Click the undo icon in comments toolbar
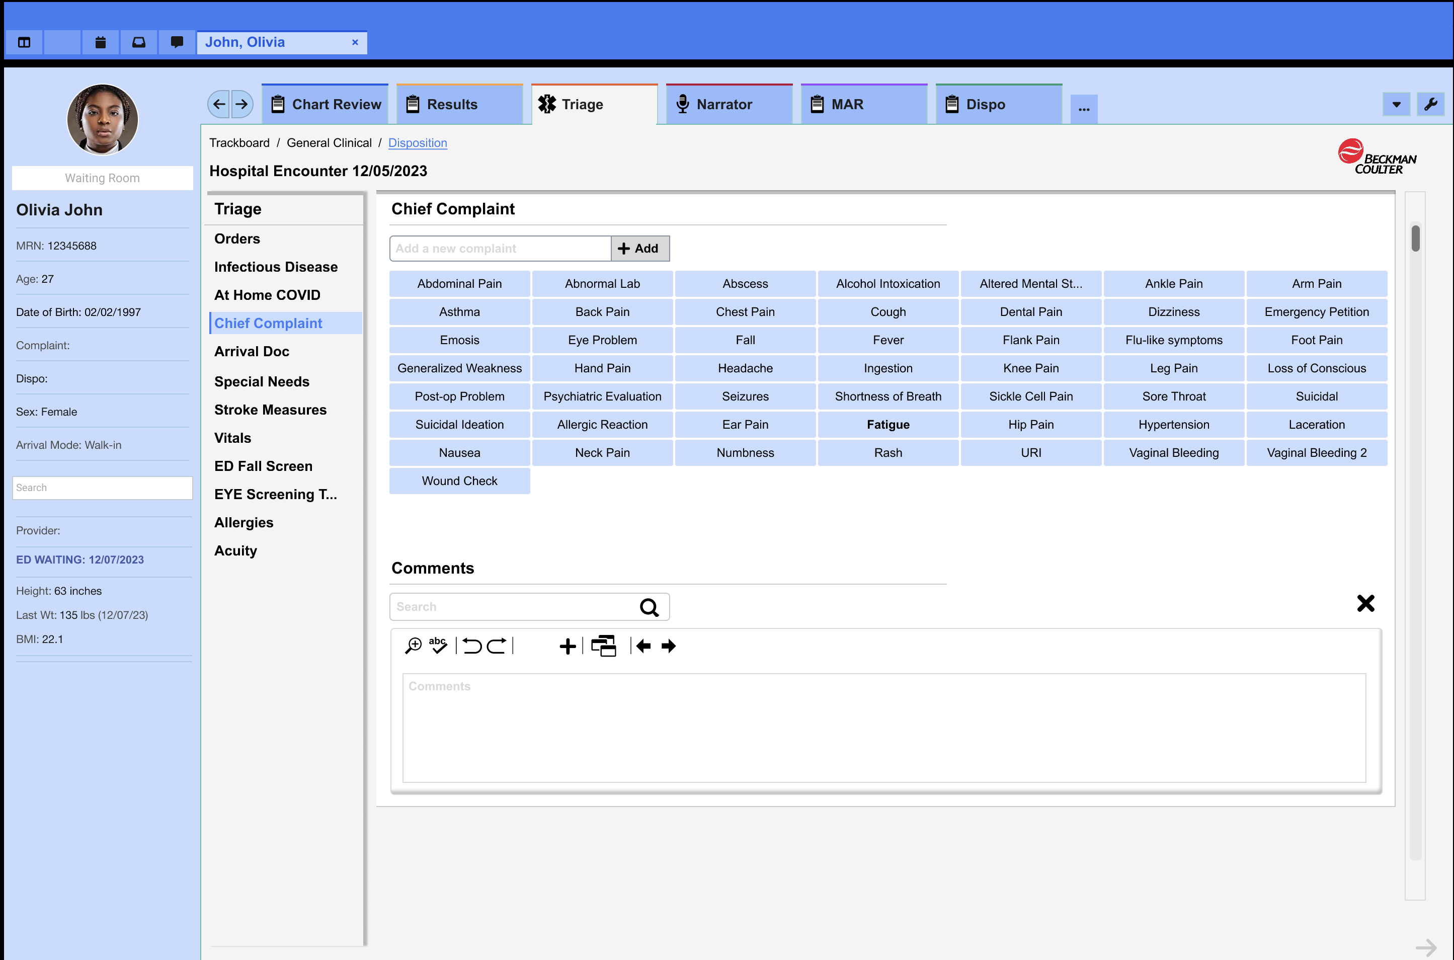 472,646
